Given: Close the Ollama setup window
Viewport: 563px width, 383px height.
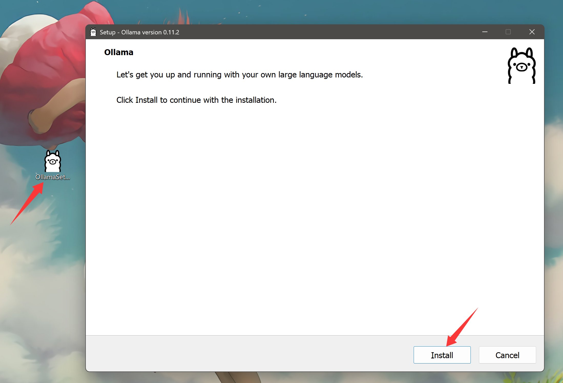Looking at the screenshot, I should click(x=532, y=32).
